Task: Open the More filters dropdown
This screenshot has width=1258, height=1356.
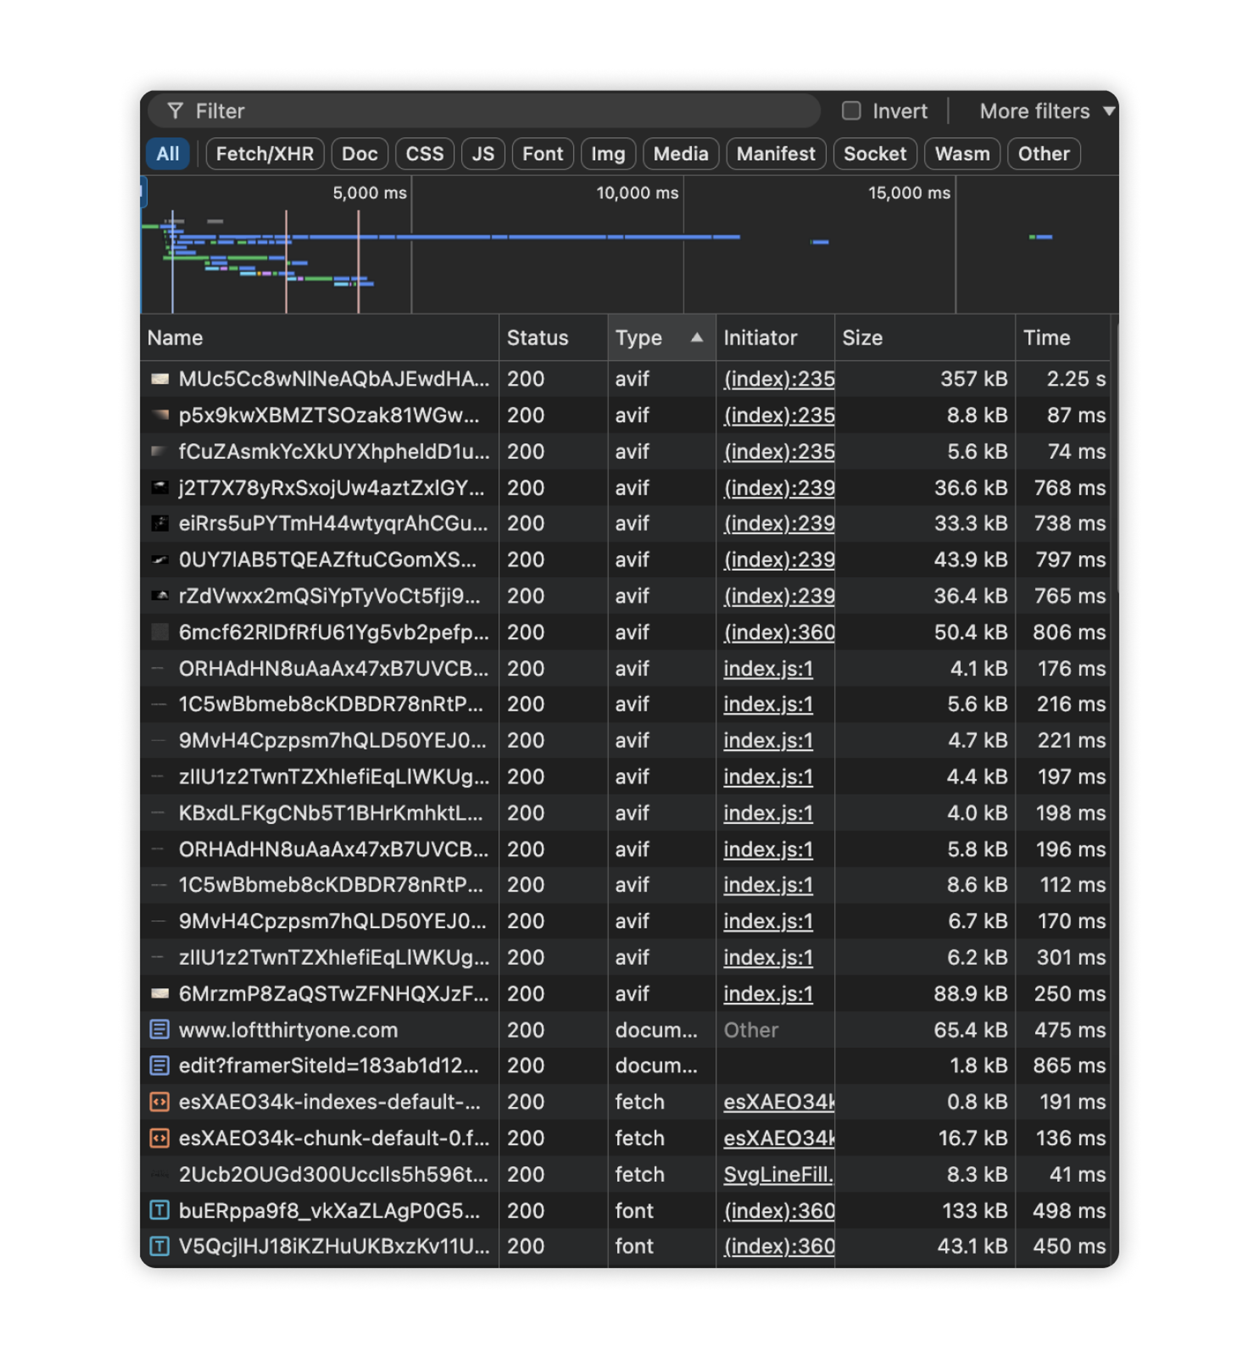Action: pos(1047,111)
